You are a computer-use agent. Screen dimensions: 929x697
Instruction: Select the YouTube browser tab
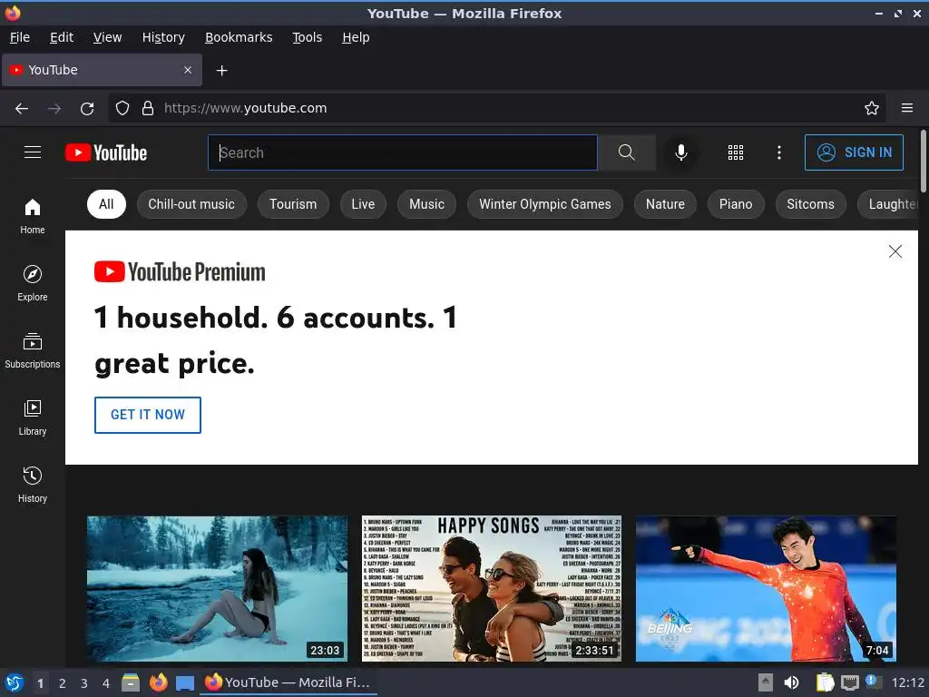102,70
